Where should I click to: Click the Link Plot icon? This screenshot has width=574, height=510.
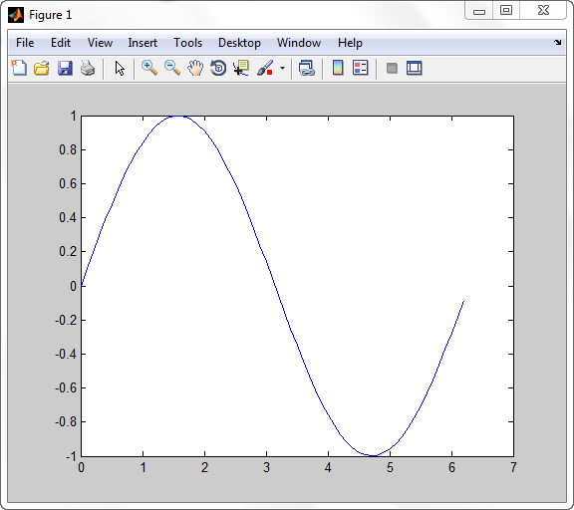(x=307, y=68)
